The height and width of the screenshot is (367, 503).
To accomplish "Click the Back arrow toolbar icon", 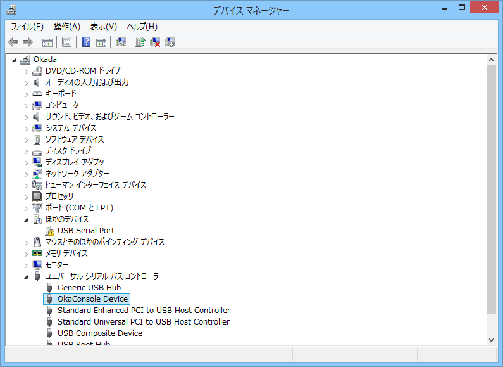I will pyautogui.click(x=13, y=42).
